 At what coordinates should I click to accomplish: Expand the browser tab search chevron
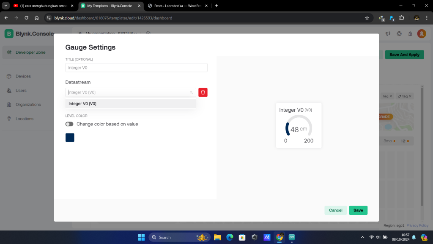pyautogui.click(x=6, y=6)
